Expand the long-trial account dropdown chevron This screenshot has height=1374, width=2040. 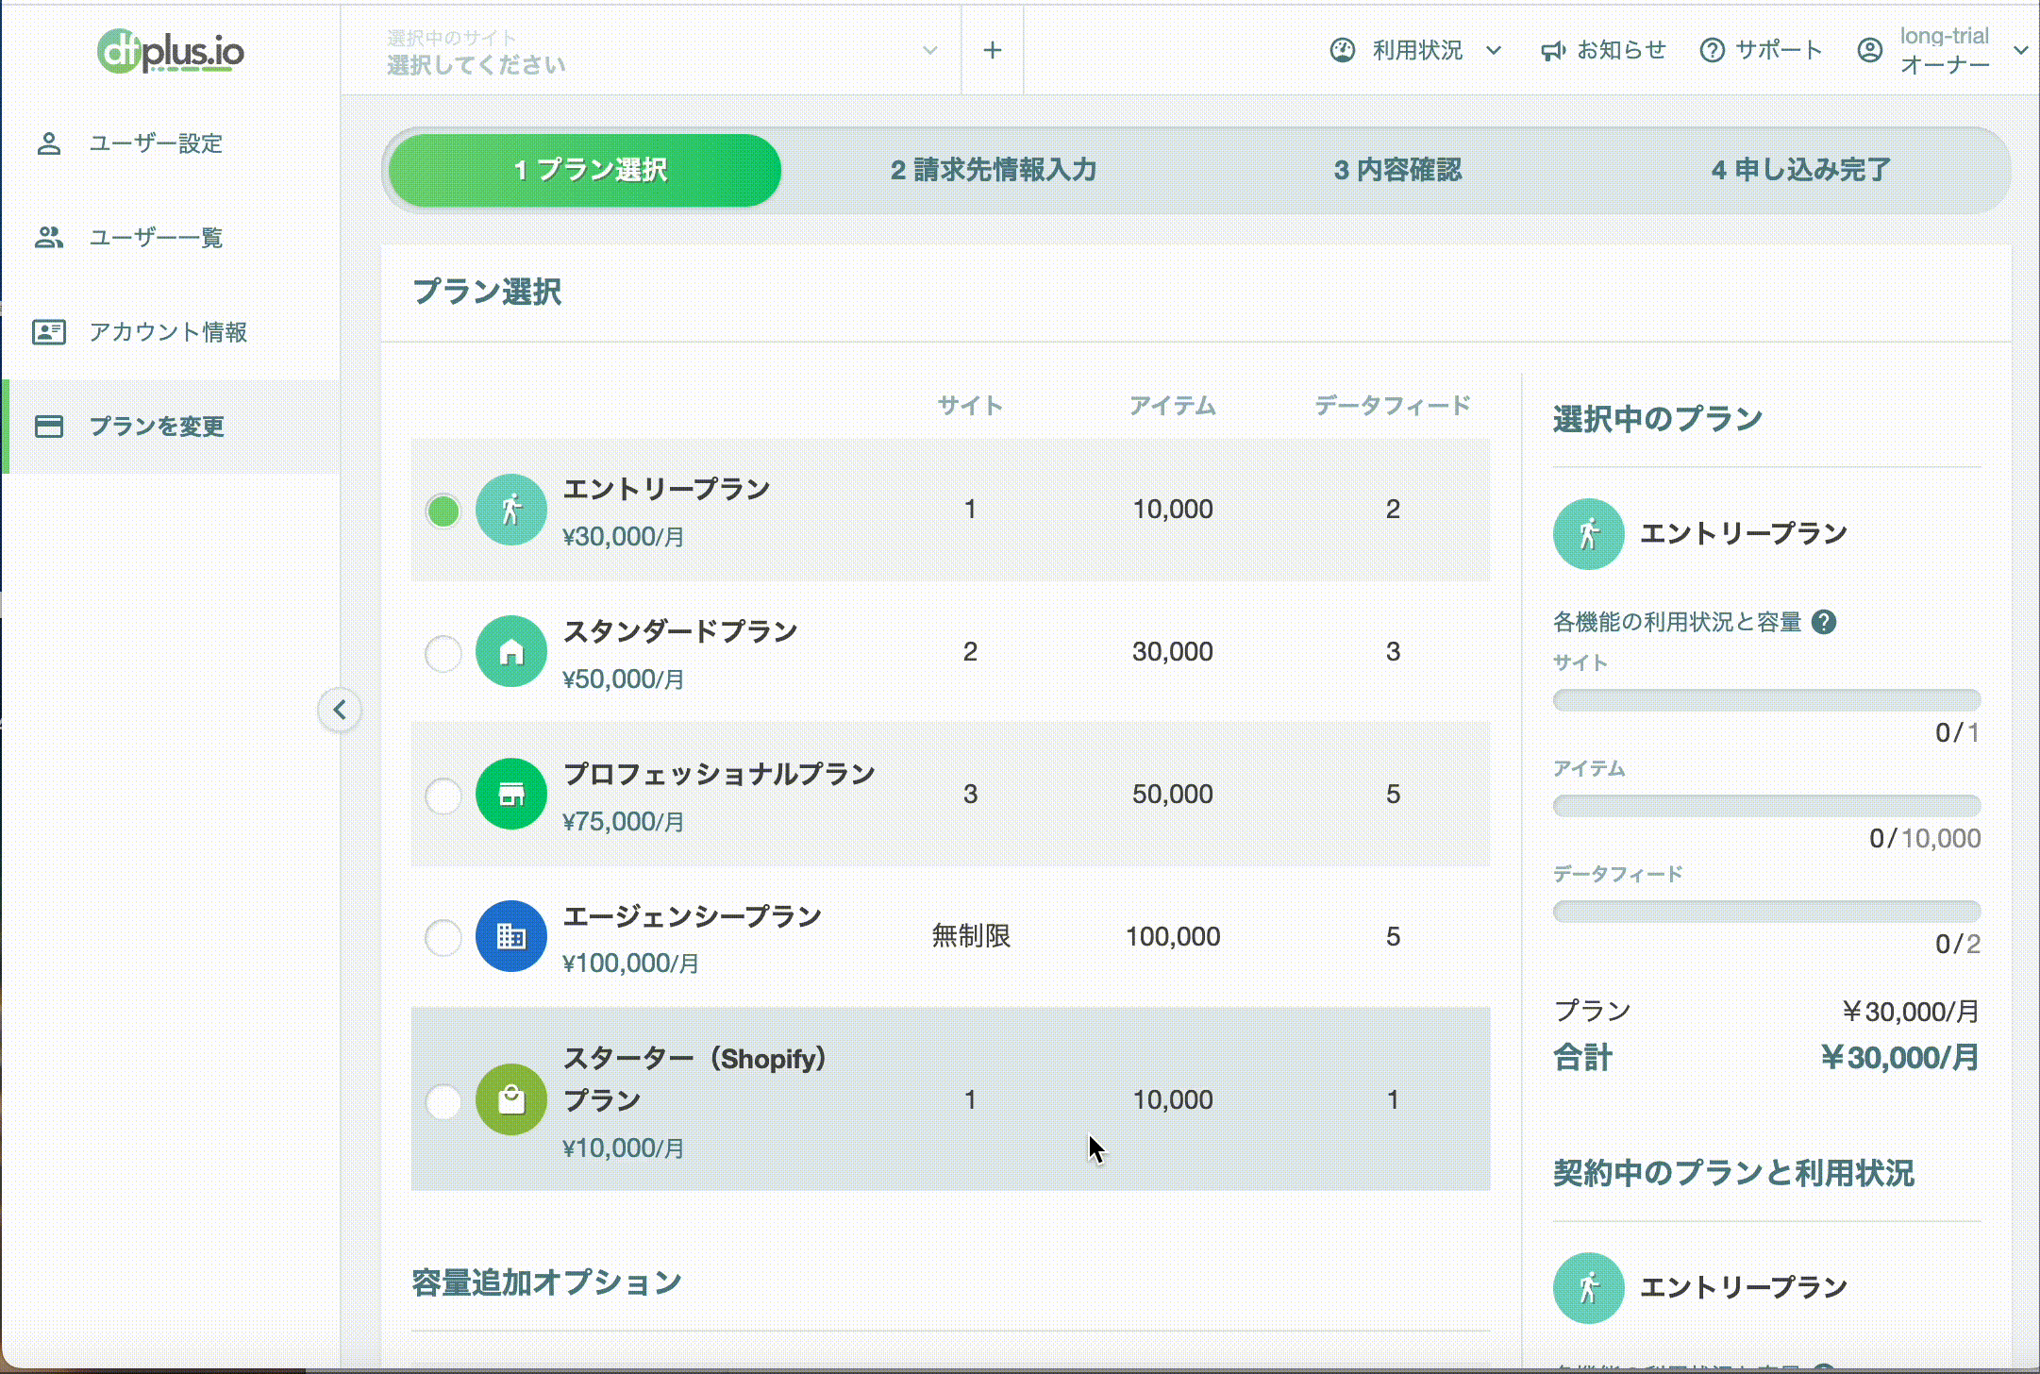tap(2020, 50)
